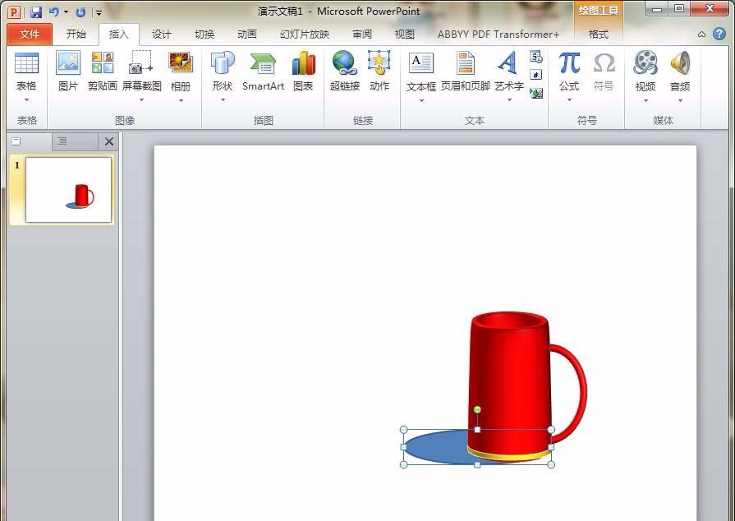The height and width of the screenshot is (521, 735).
Task: Click the 符号 symbol icon
Action: coord(604,63)
